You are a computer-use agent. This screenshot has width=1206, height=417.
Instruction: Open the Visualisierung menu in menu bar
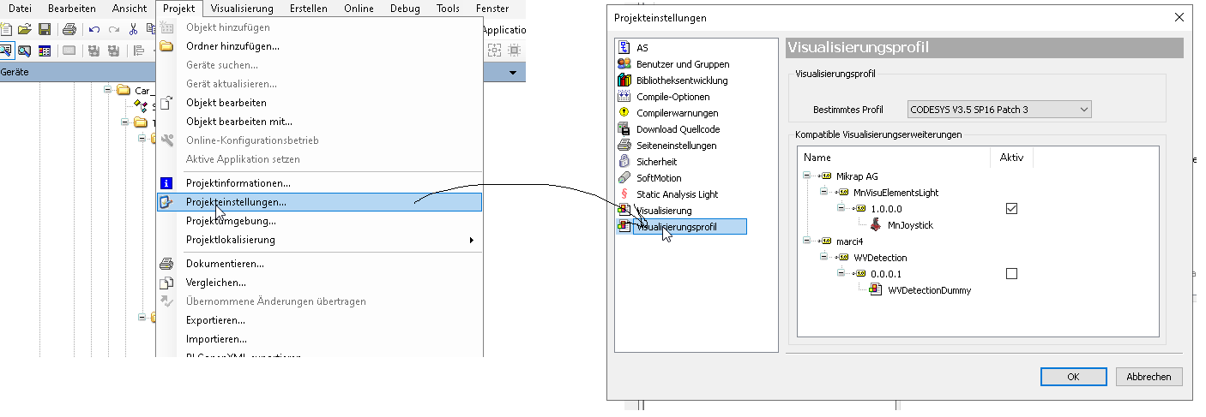(241, 9)
